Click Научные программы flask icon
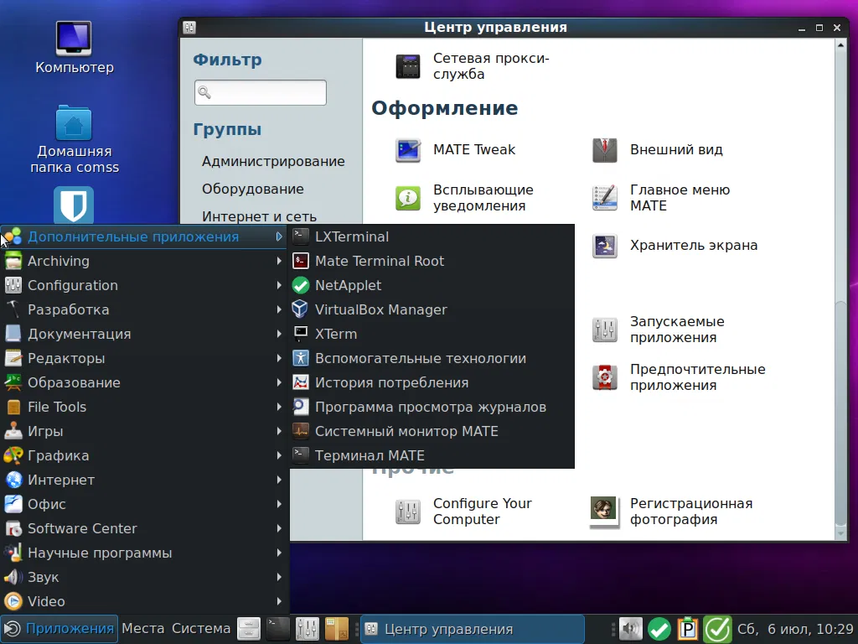This screenshot has height=644, width=858. (13, 553)
